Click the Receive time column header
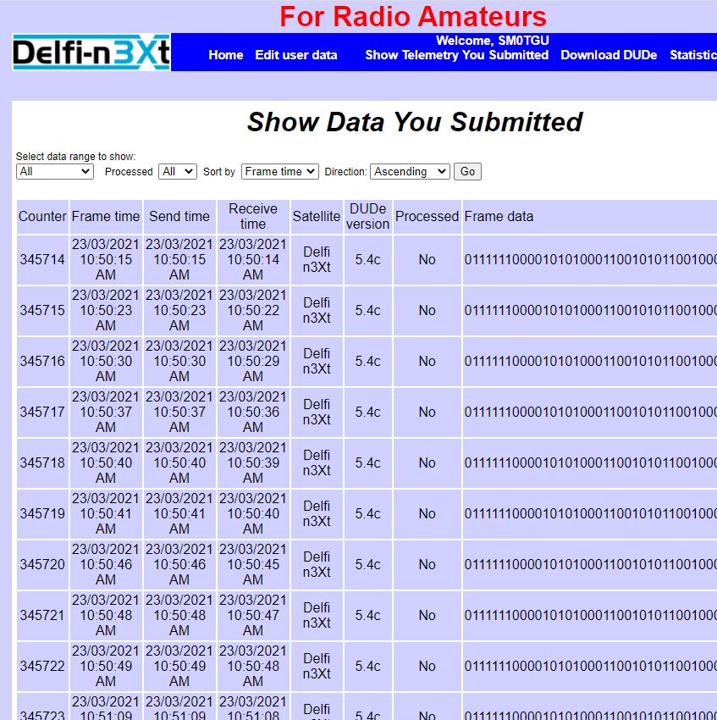717x720 pixels. (253, 217)
